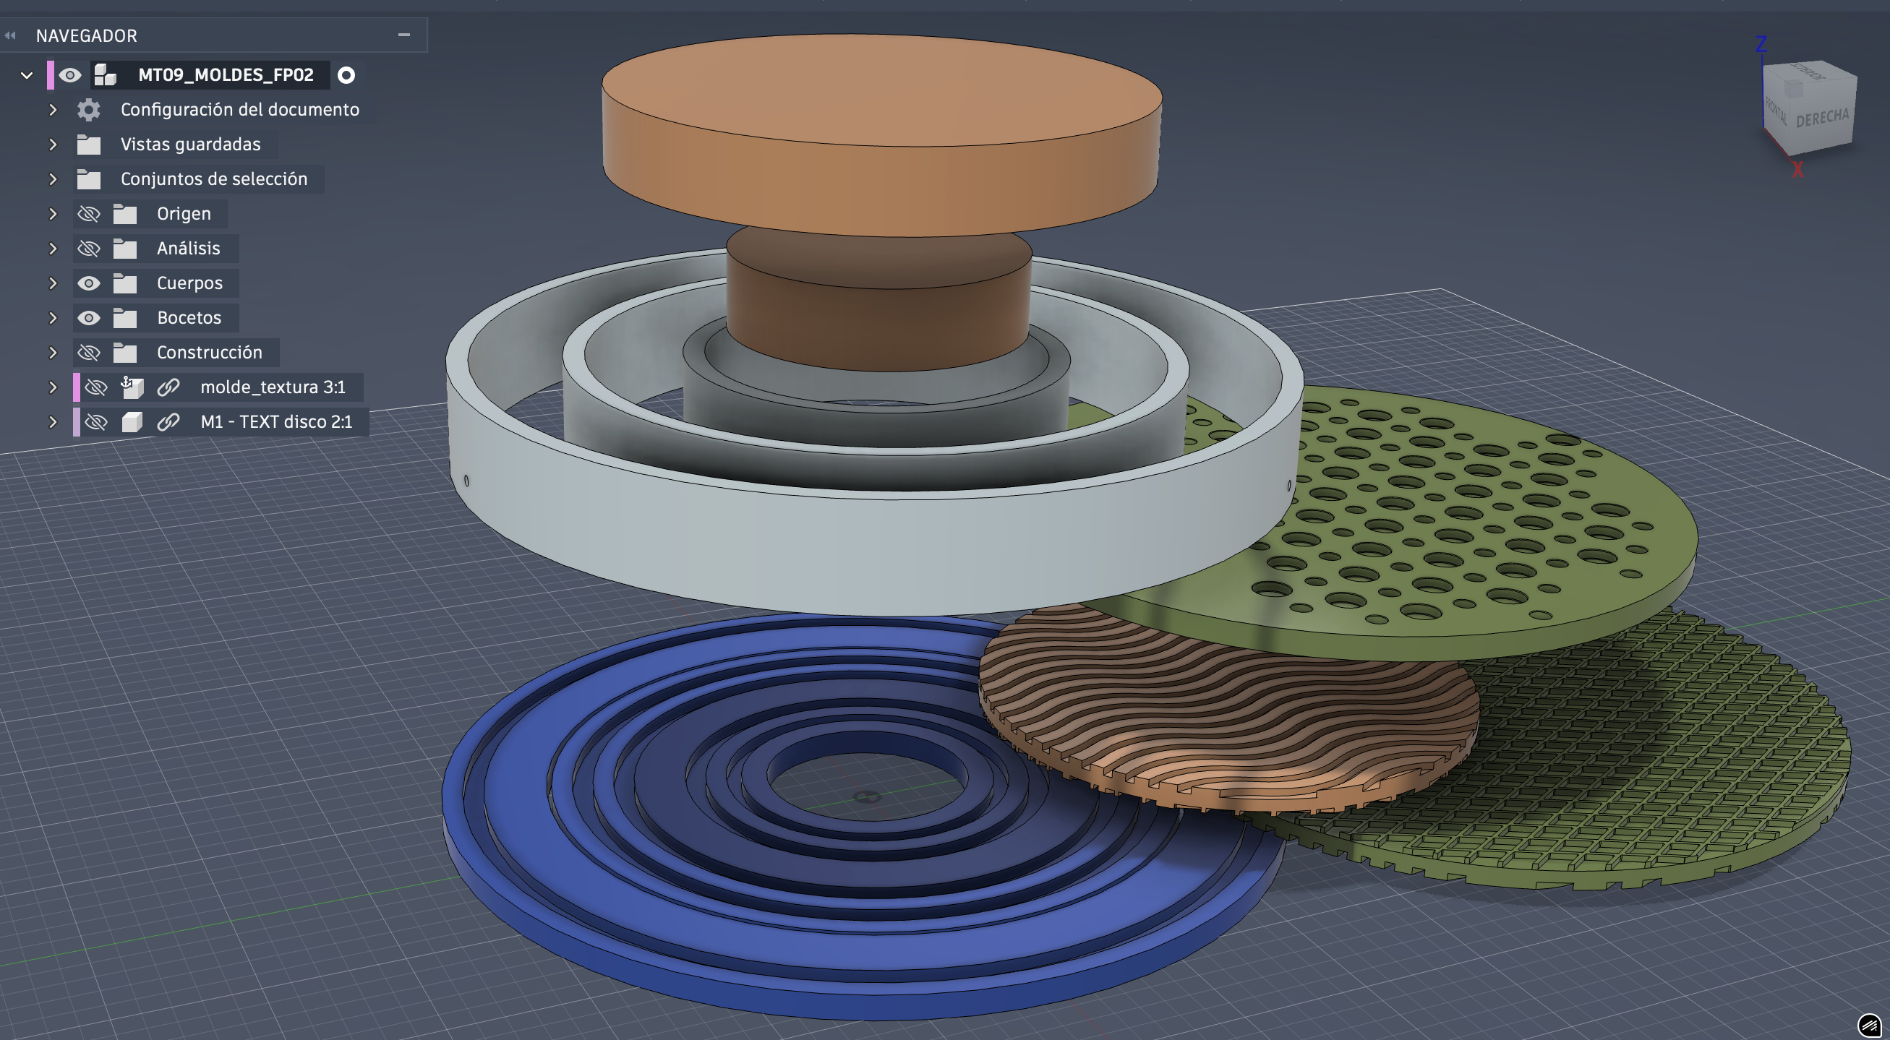Expand the Vistas guardadas folder
Viewport: 1890px width, 1040px height.
(53, 145)
